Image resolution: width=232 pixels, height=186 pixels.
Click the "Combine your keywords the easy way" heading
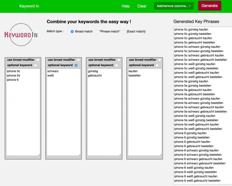click(x=89, y=22)
